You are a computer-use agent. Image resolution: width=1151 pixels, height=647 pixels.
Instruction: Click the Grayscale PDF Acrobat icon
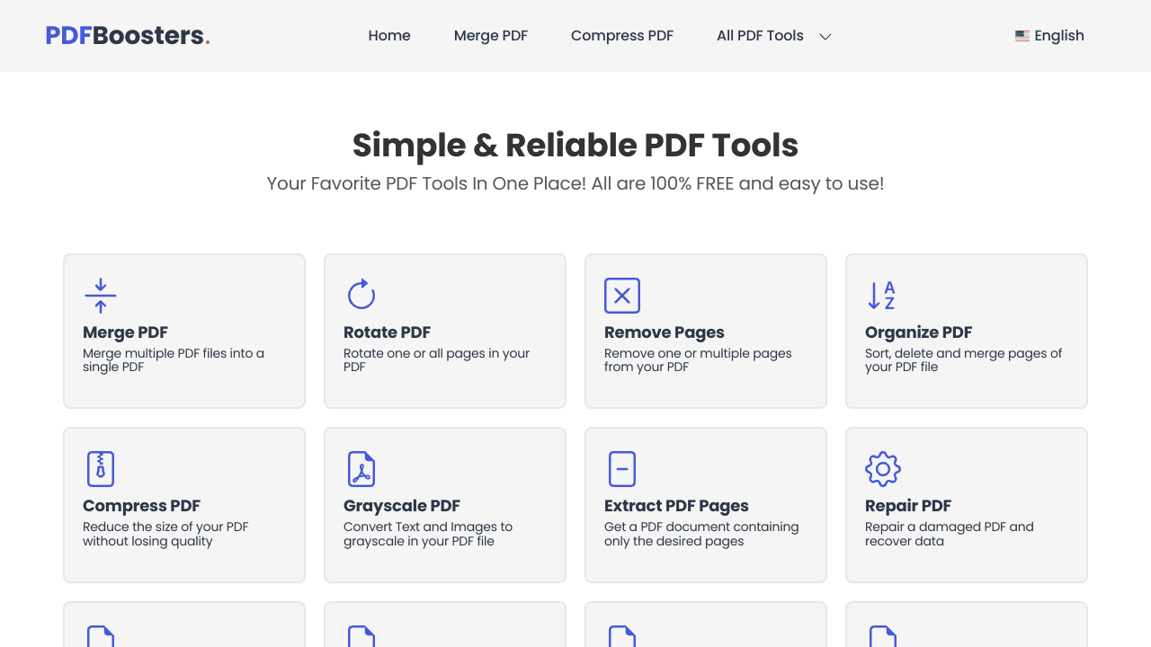click(x=361, y=468)
